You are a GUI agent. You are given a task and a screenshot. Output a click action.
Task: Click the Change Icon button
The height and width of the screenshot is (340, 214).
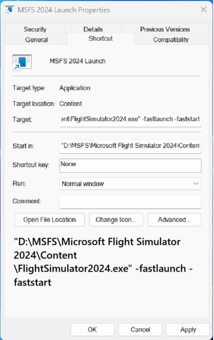pyautogui.click(x=116, y=220)
